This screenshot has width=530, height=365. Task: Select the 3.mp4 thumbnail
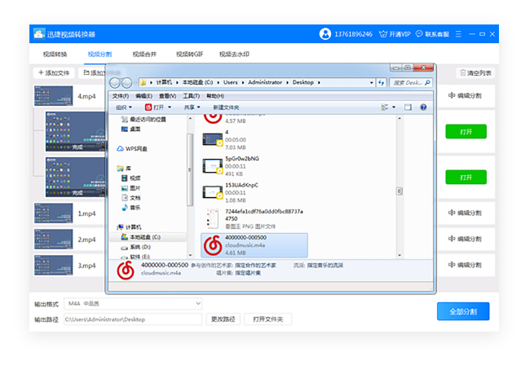53,265
